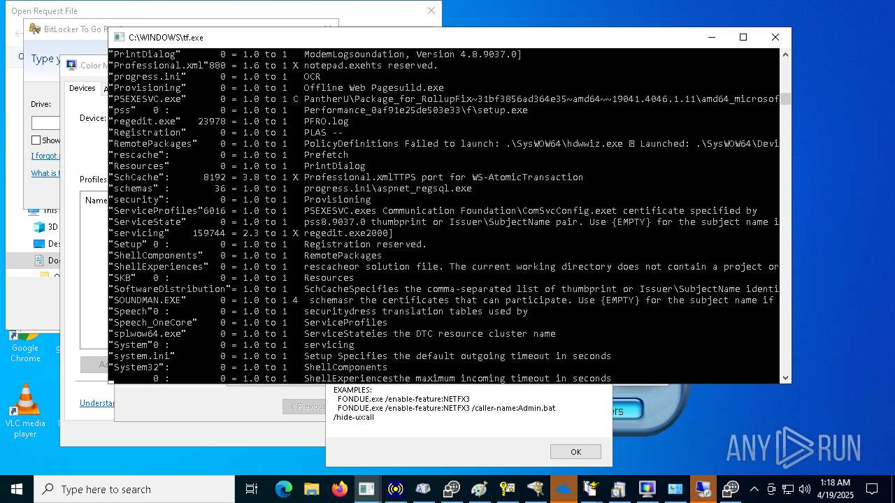Switch to the key-icon BitLocker taskbar app
Viewport: 895px width, 503px height.
[x=507, y=489]
